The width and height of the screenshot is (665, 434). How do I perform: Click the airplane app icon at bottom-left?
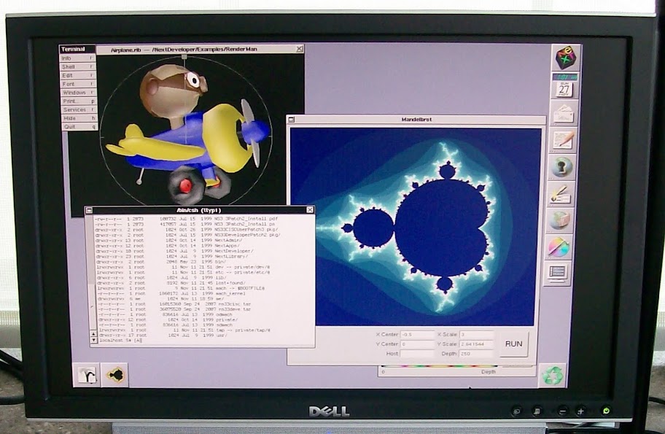[x=115, y=375]
